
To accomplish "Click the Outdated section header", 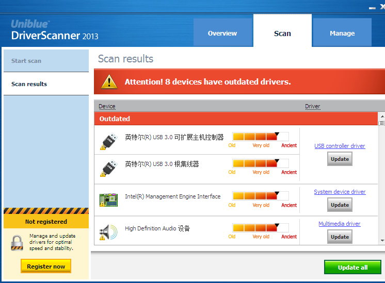I will click(236, 119).
